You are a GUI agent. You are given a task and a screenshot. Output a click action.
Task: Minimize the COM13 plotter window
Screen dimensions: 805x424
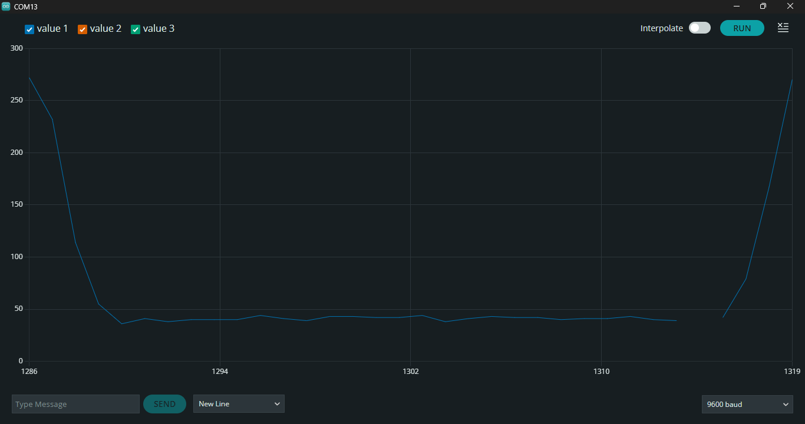(x=737, y=6)
